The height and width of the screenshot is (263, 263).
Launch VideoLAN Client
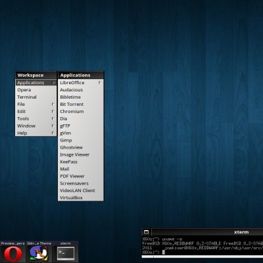(81, 191)
